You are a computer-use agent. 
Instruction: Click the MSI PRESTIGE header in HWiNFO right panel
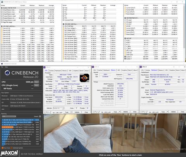coord(151,18)
